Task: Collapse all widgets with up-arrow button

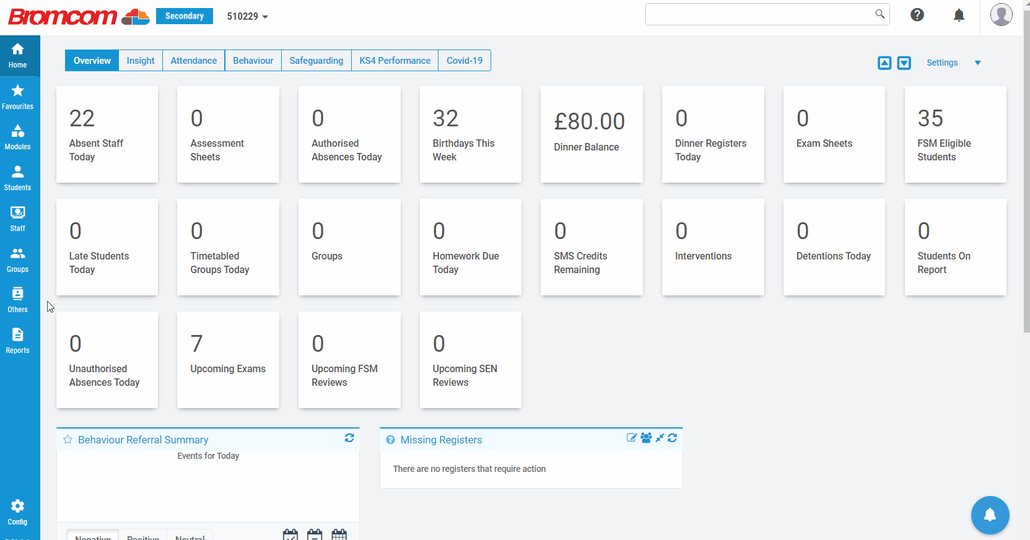Action: pyautogui.click(x=884, y=63)
